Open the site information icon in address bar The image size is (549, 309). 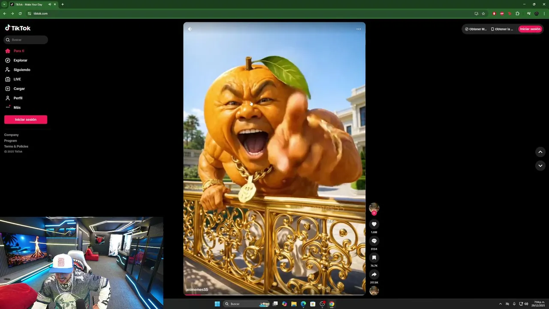click(30, 13)
